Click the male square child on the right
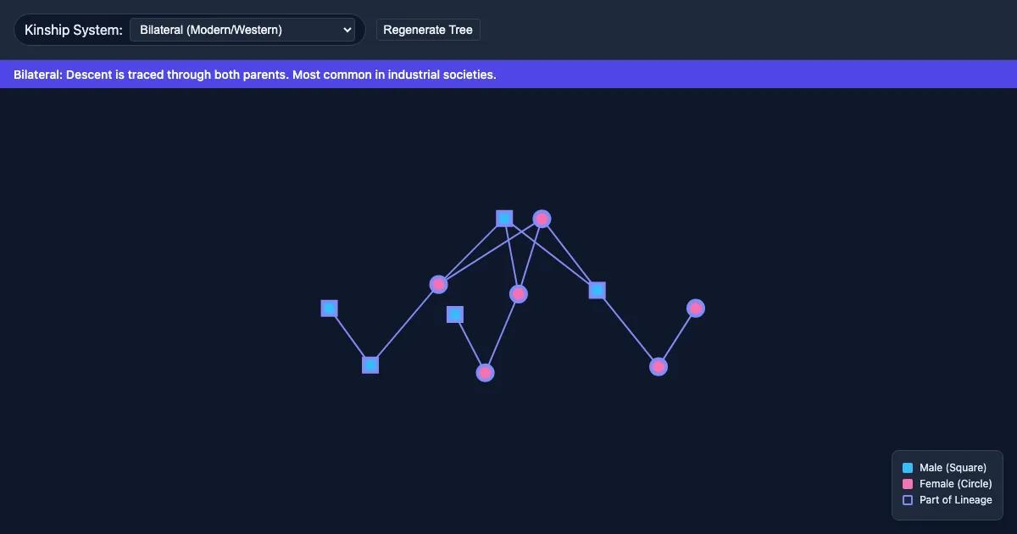 597,291
